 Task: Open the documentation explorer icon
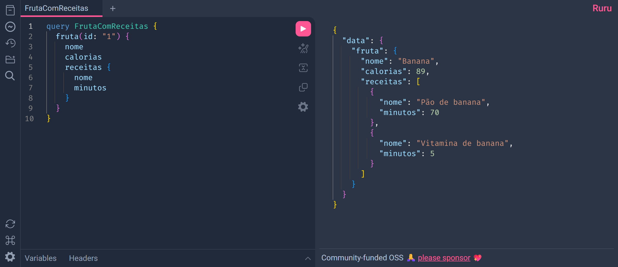click(x=10, y=10)
